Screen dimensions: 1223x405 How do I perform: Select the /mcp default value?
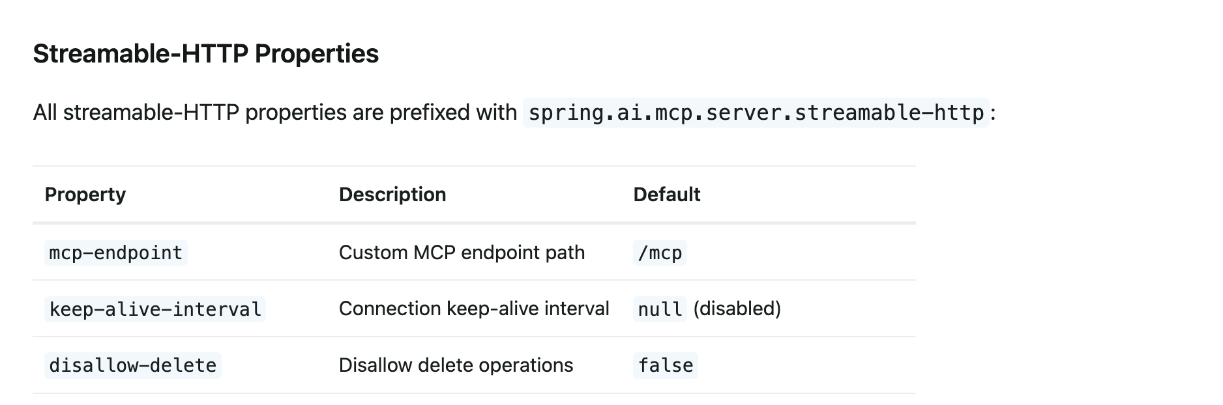point(660,253)
